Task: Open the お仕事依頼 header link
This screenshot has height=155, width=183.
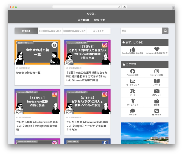Action: [x=84, y=20]
